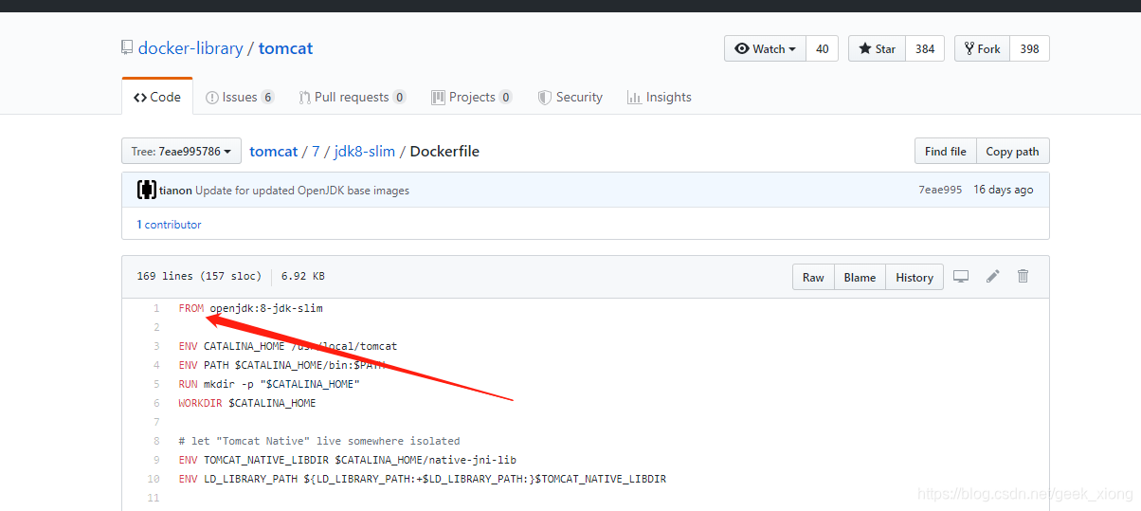Switch to the Issues tab

pos(240,97)
